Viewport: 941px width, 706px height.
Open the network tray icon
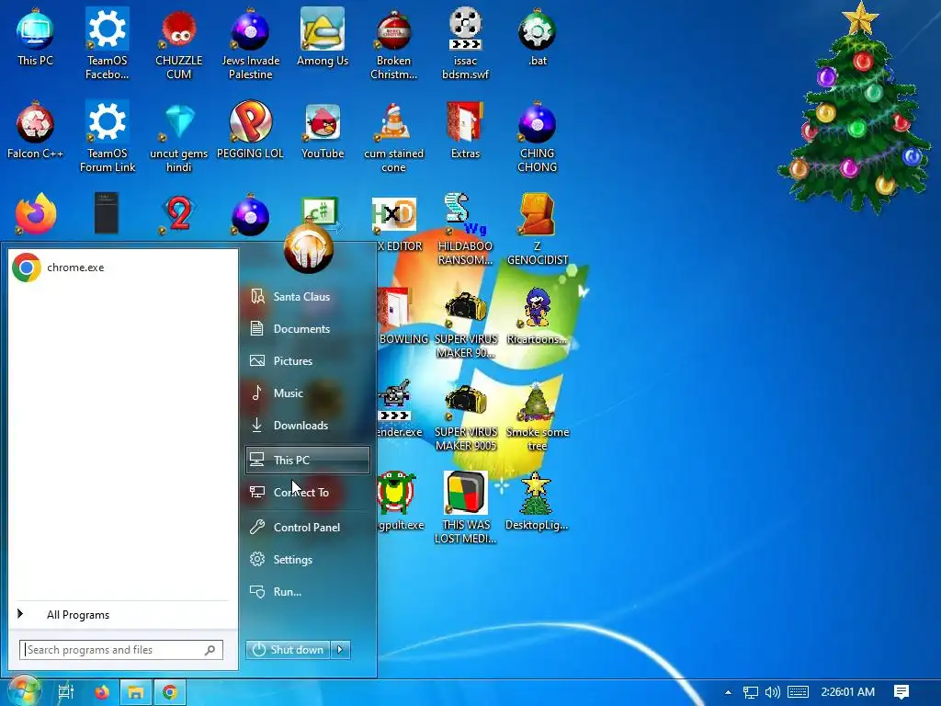pos(750,692)
